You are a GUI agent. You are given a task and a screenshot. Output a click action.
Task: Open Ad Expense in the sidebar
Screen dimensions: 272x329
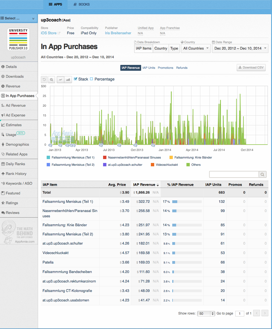pos(19,115)
